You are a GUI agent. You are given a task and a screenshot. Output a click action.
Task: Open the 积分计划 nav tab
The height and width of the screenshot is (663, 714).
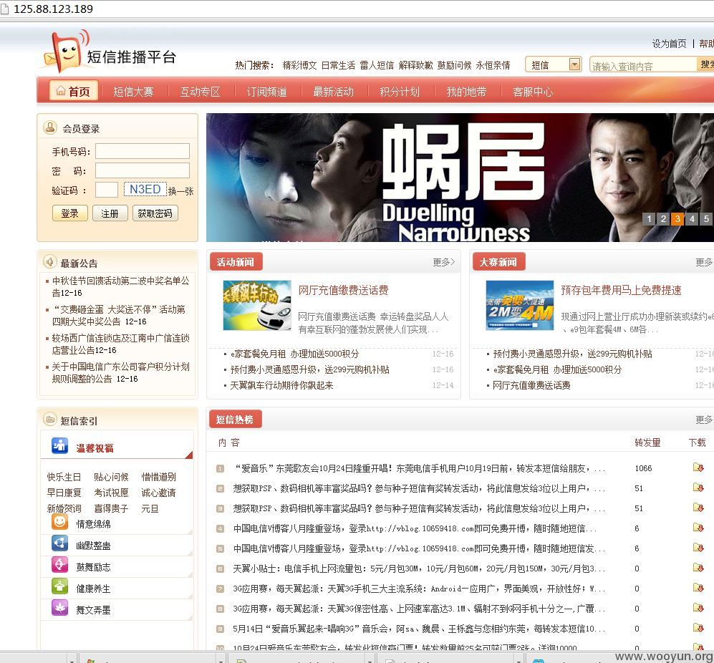pyautogui.click(x=400, y=92)
